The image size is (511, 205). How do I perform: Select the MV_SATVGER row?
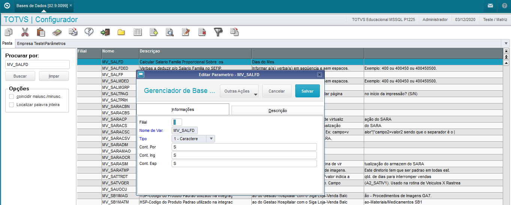(x=290, y=183)
